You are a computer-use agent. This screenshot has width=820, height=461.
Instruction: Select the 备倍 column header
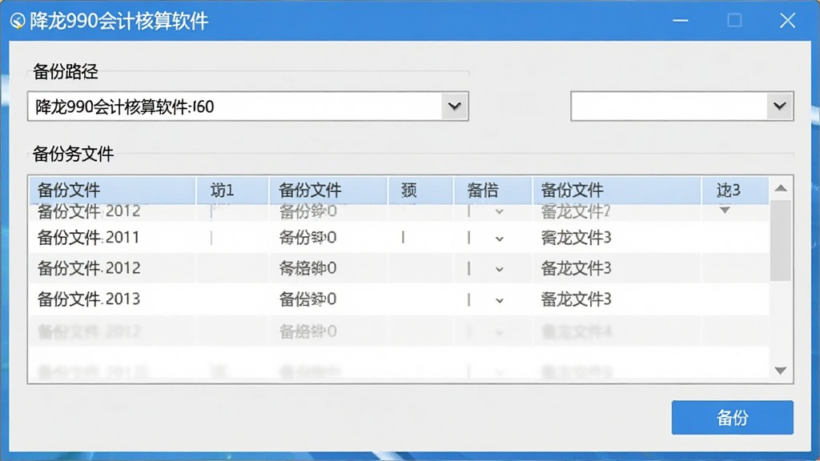tap(493, 190)
